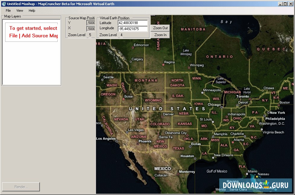The height and width of the screenshot is (195, 295).
Task: Click the New York label on the map
Action: click(x=277, y=113)
